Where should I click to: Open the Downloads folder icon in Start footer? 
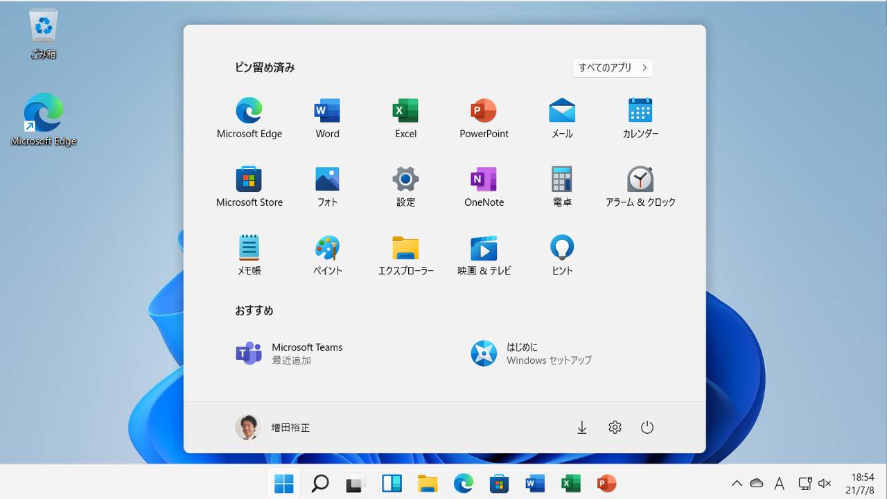[582, 428]
